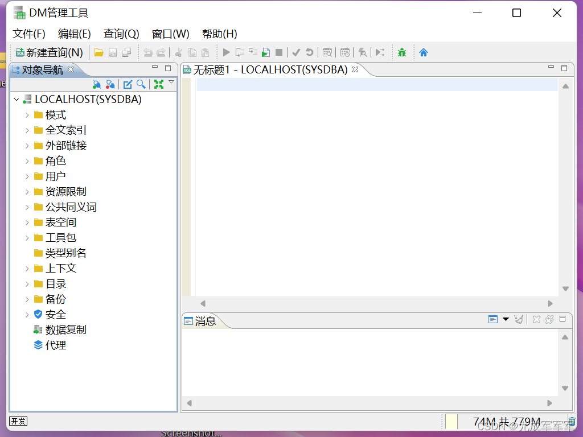Open the 文件(F) menu
583x437 pixels.
(x=29, y=34)
